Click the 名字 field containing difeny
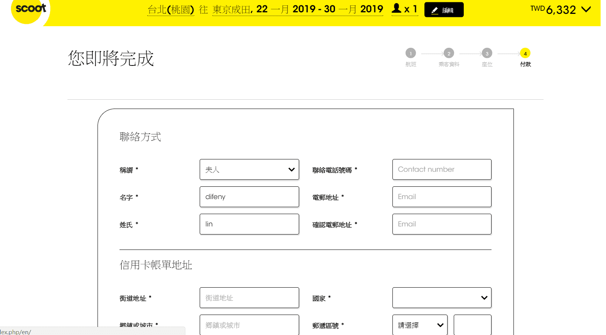Screen dimensions: 606x335 point(249,197)
